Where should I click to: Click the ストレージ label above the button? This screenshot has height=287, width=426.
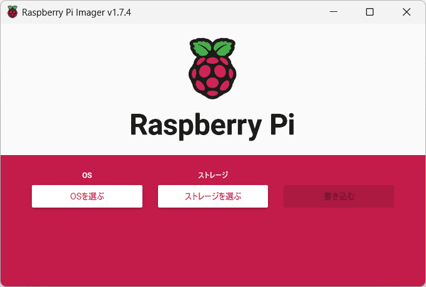213,175
